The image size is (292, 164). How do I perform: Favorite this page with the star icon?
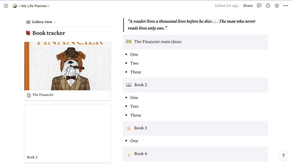[277, 5]
